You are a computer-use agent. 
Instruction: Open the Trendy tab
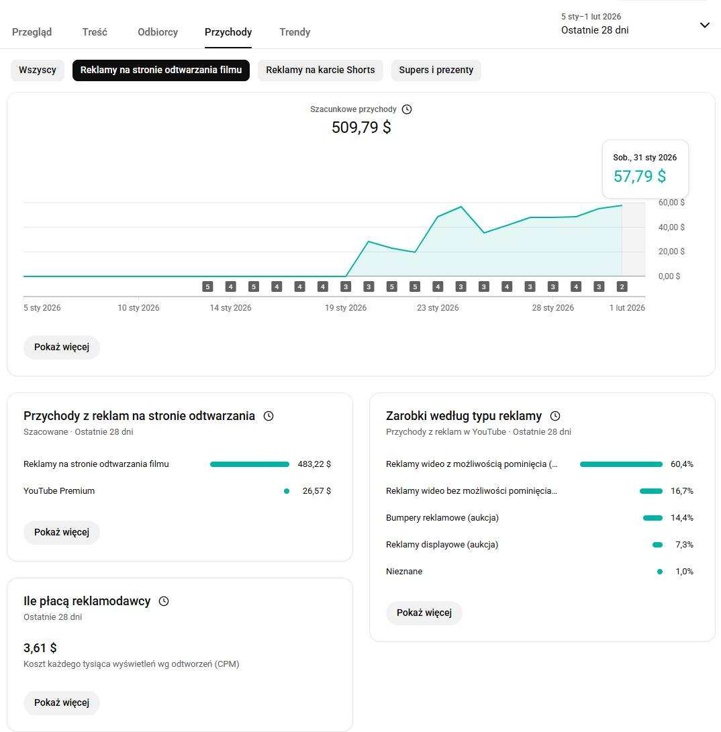(x=295, y=32)
